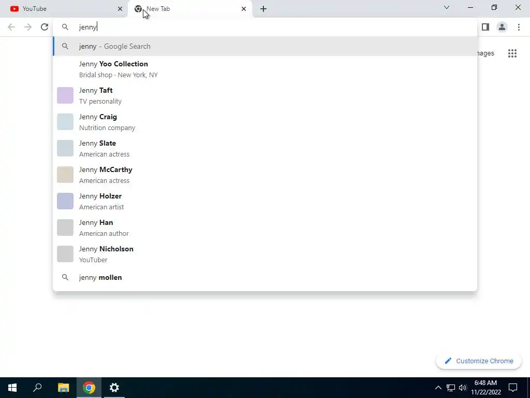Select the Jenny Yoo Collection suggestion
Image resolution: width=530 pixels, height=398 pixels.
265,69
